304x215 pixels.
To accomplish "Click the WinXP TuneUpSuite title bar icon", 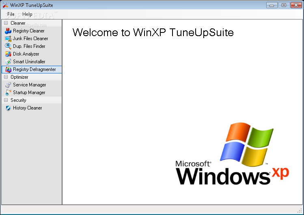I will click(x=5, y=5).
